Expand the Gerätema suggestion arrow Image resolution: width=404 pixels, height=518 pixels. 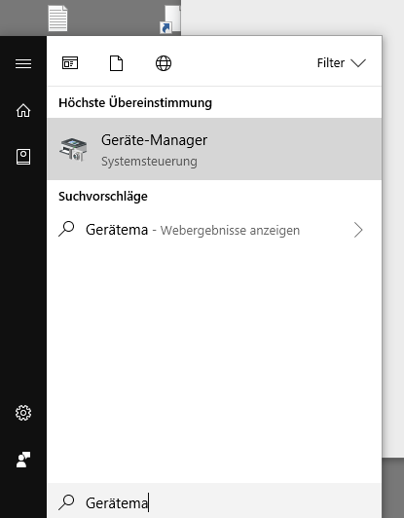[x=358, y=230]
